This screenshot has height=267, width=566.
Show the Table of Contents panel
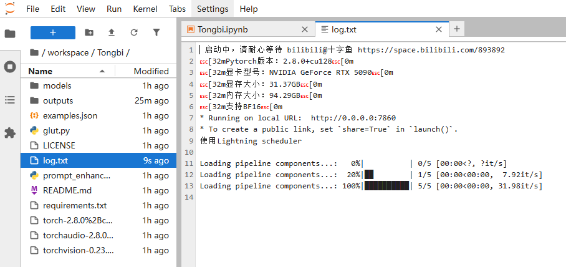click(x=10, y=100)
